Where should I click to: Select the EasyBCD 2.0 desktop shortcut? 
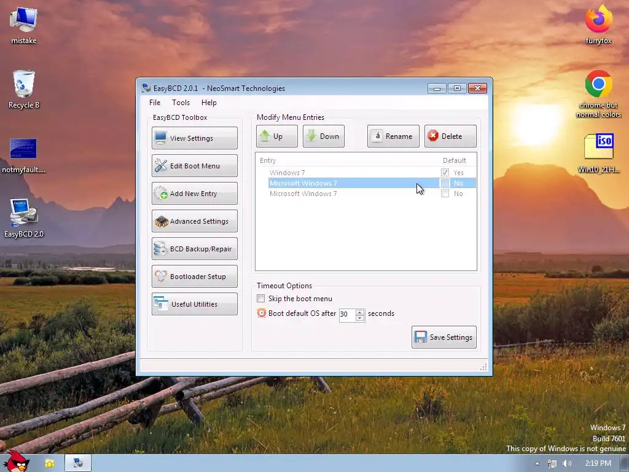(x=24, y=218)
